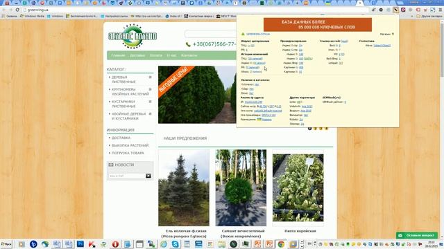Open the Оплата menu item

156,55
